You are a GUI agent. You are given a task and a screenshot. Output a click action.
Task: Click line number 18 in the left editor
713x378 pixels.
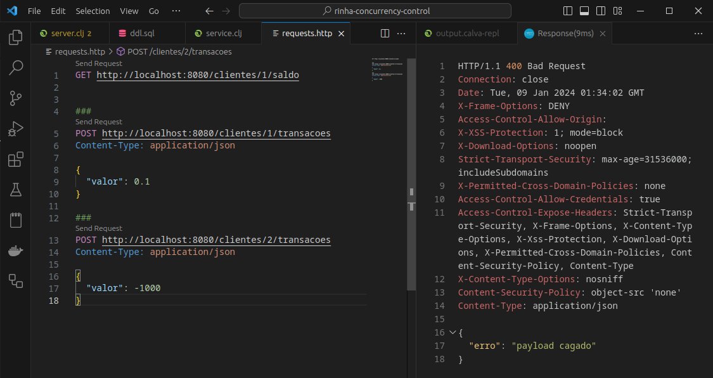pos(54,301)
